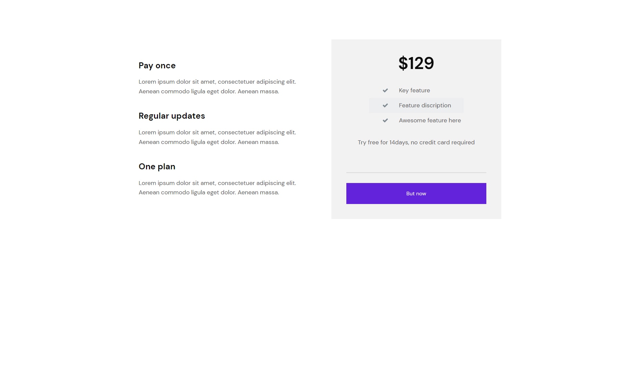Image resolution: width=640 pixels, height=380 pixels.
Task: Click the One plan heading
Action: [157, 166]
